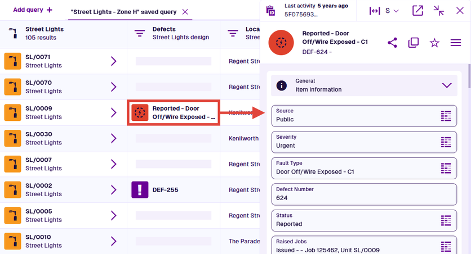Click the duplicate item icon
Image resolution: width=471 pixels, height=254 pixels.
coord(414,43)
